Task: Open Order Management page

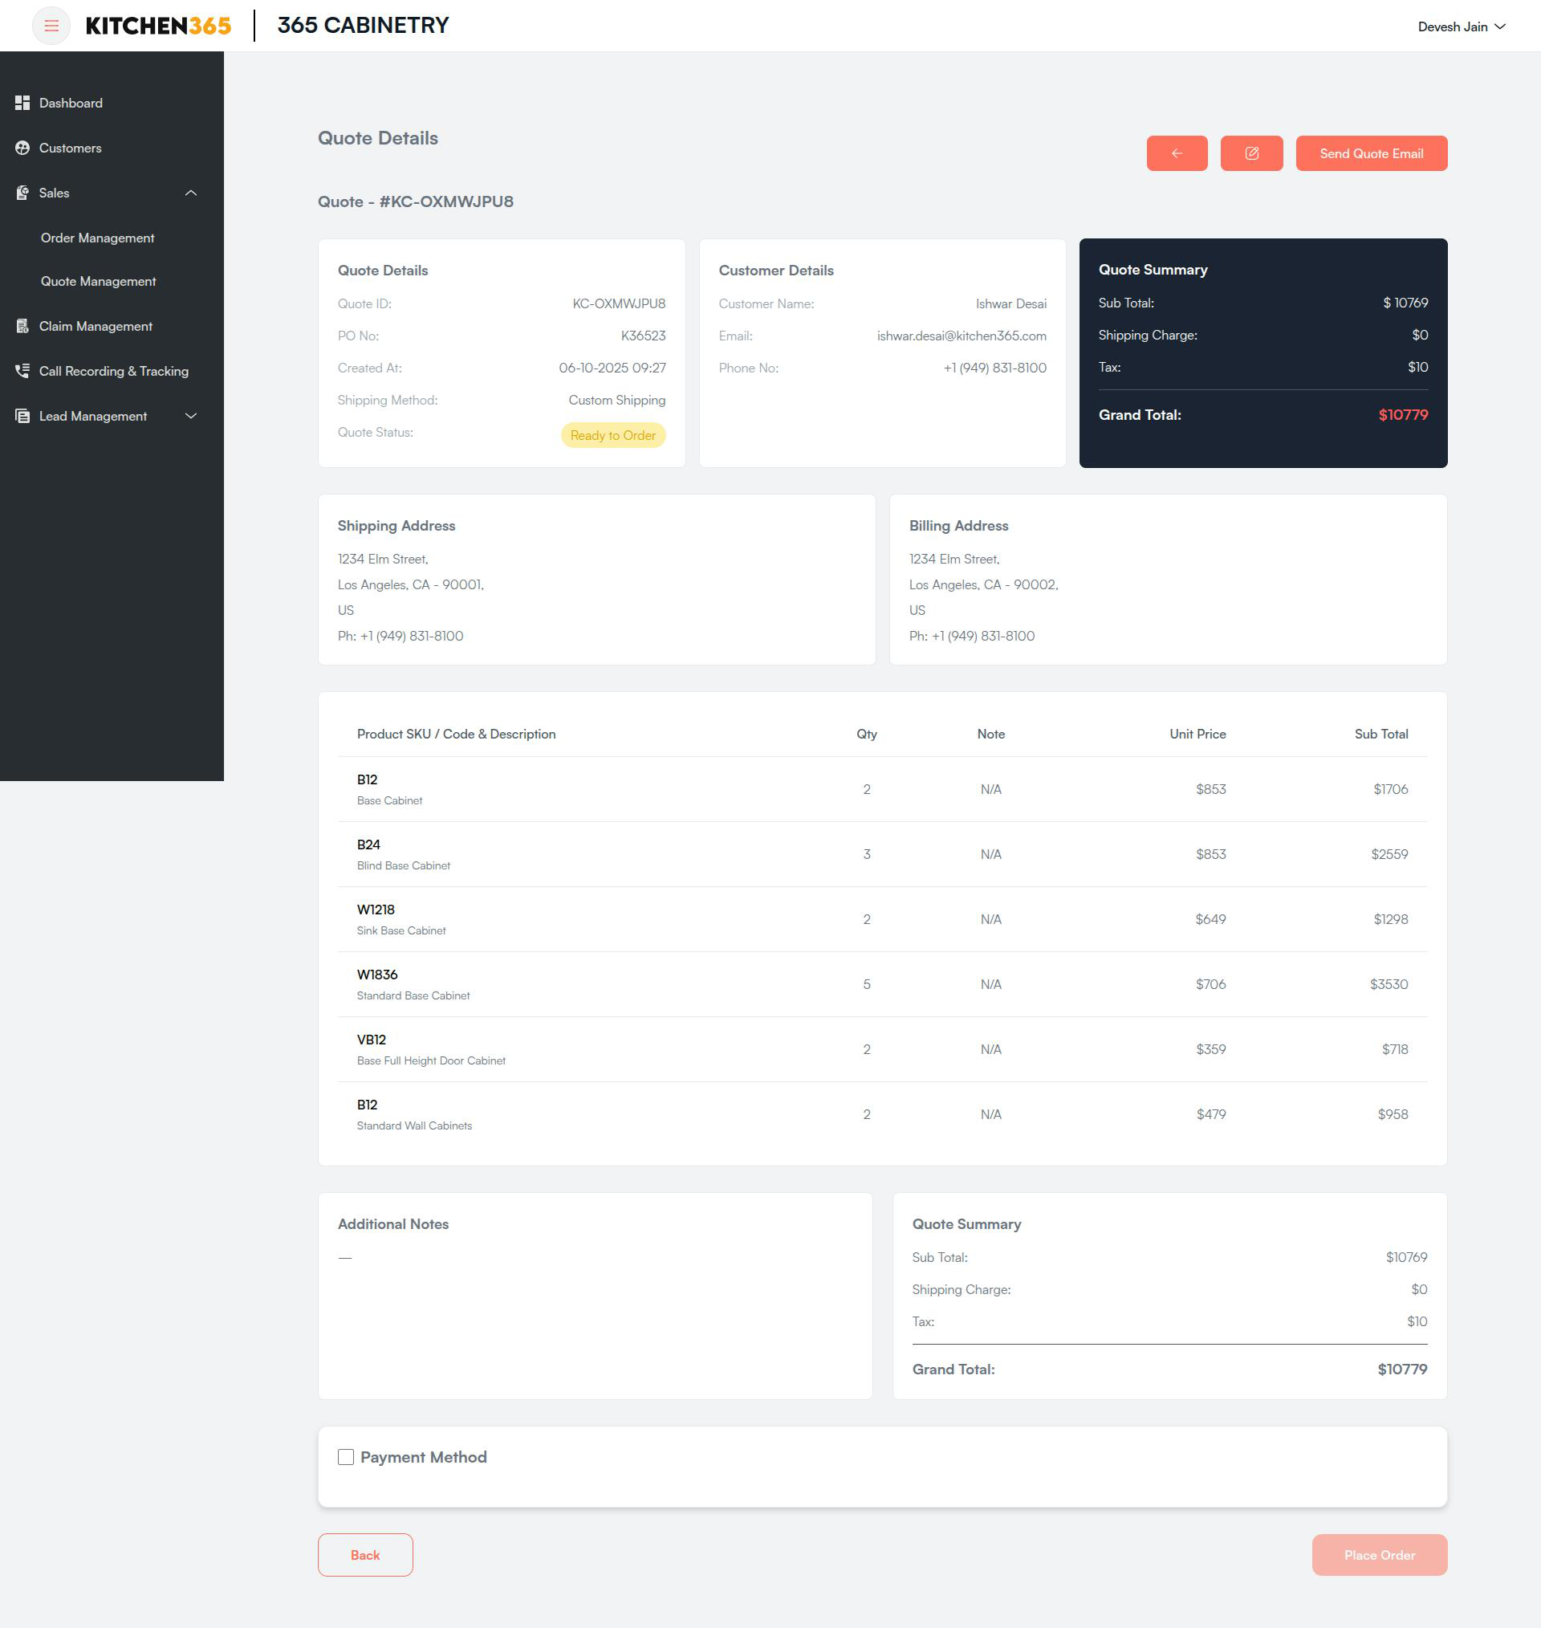Action: pos(98,238)
